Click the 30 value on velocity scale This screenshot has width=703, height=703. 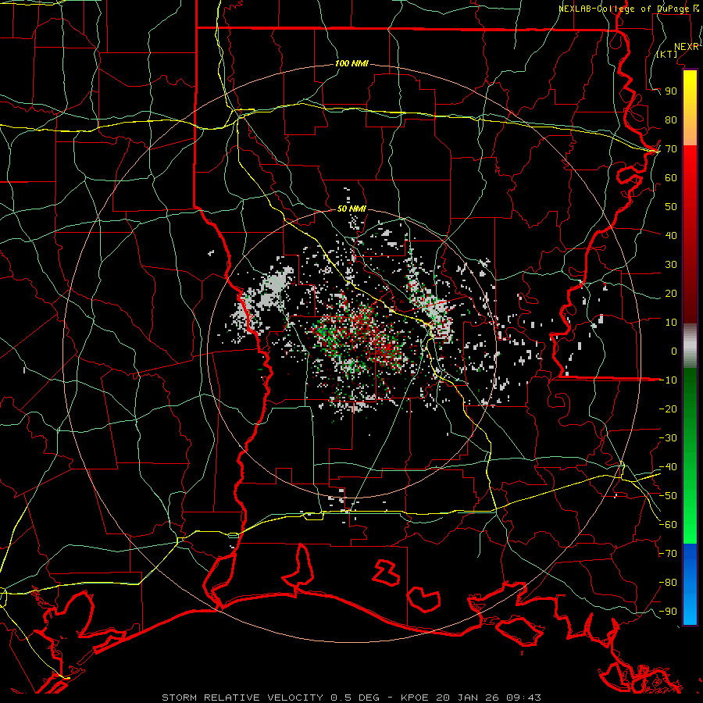(671, 265)
